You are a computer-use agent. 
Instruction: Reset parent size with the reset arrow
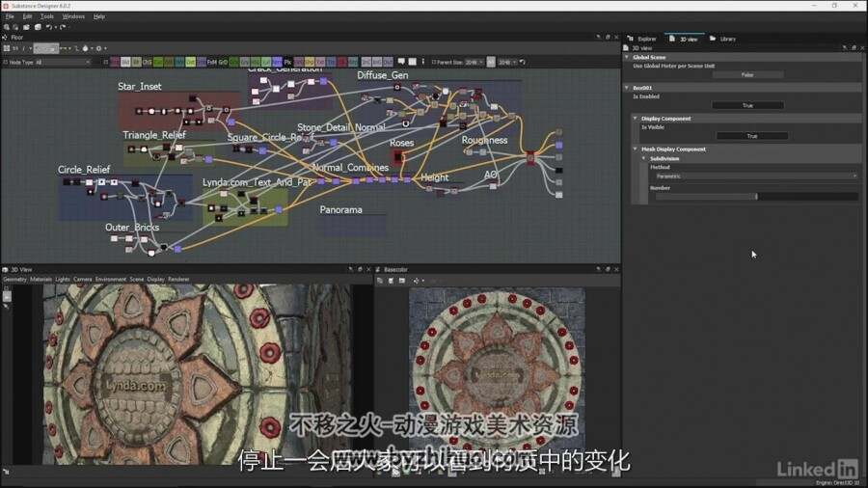pyautogui.click(x=523, y=62)
